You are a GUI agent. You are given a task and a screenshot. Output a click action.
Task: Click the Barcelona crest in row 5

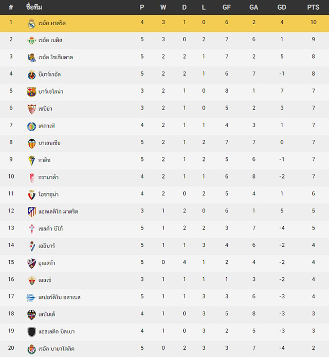pyautogui.click(x=32, y=92)
